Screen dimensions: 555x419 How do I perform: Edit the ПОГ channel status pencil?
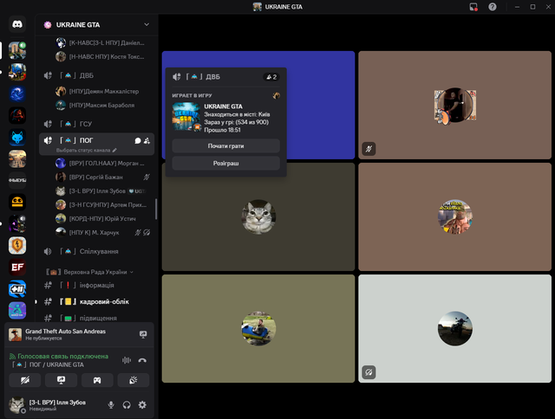[x=114, y=150]
